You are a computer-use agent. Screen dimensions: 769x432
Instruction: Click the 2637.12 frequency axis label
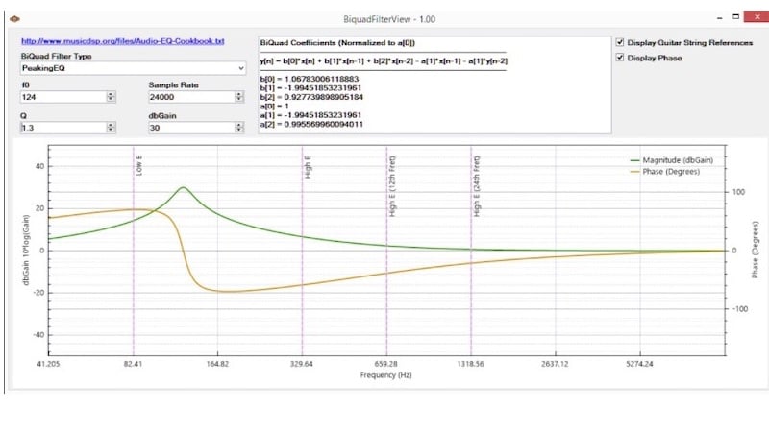point(555,364)
